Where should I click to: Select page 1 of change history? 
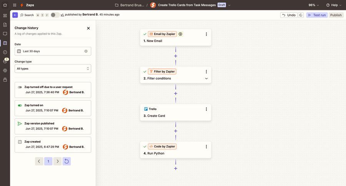tap(48, 161)
